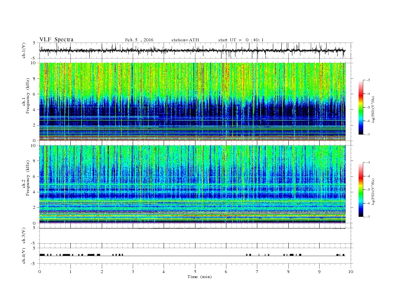Click the "ch.3(V)" axis label

click(x=24, y=236)
